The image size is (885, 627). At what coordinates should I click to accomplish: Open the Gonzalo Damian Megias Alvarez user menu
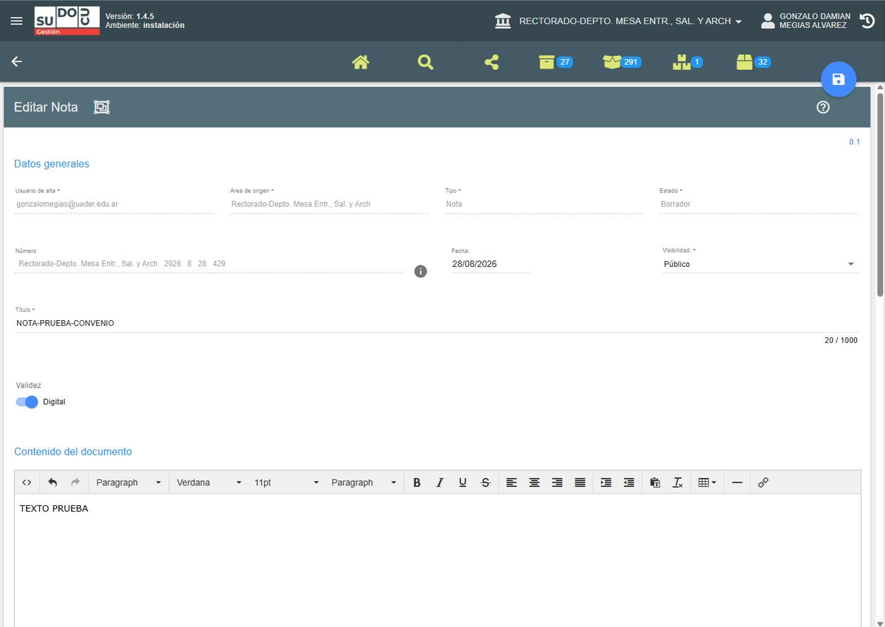(806, 21)
